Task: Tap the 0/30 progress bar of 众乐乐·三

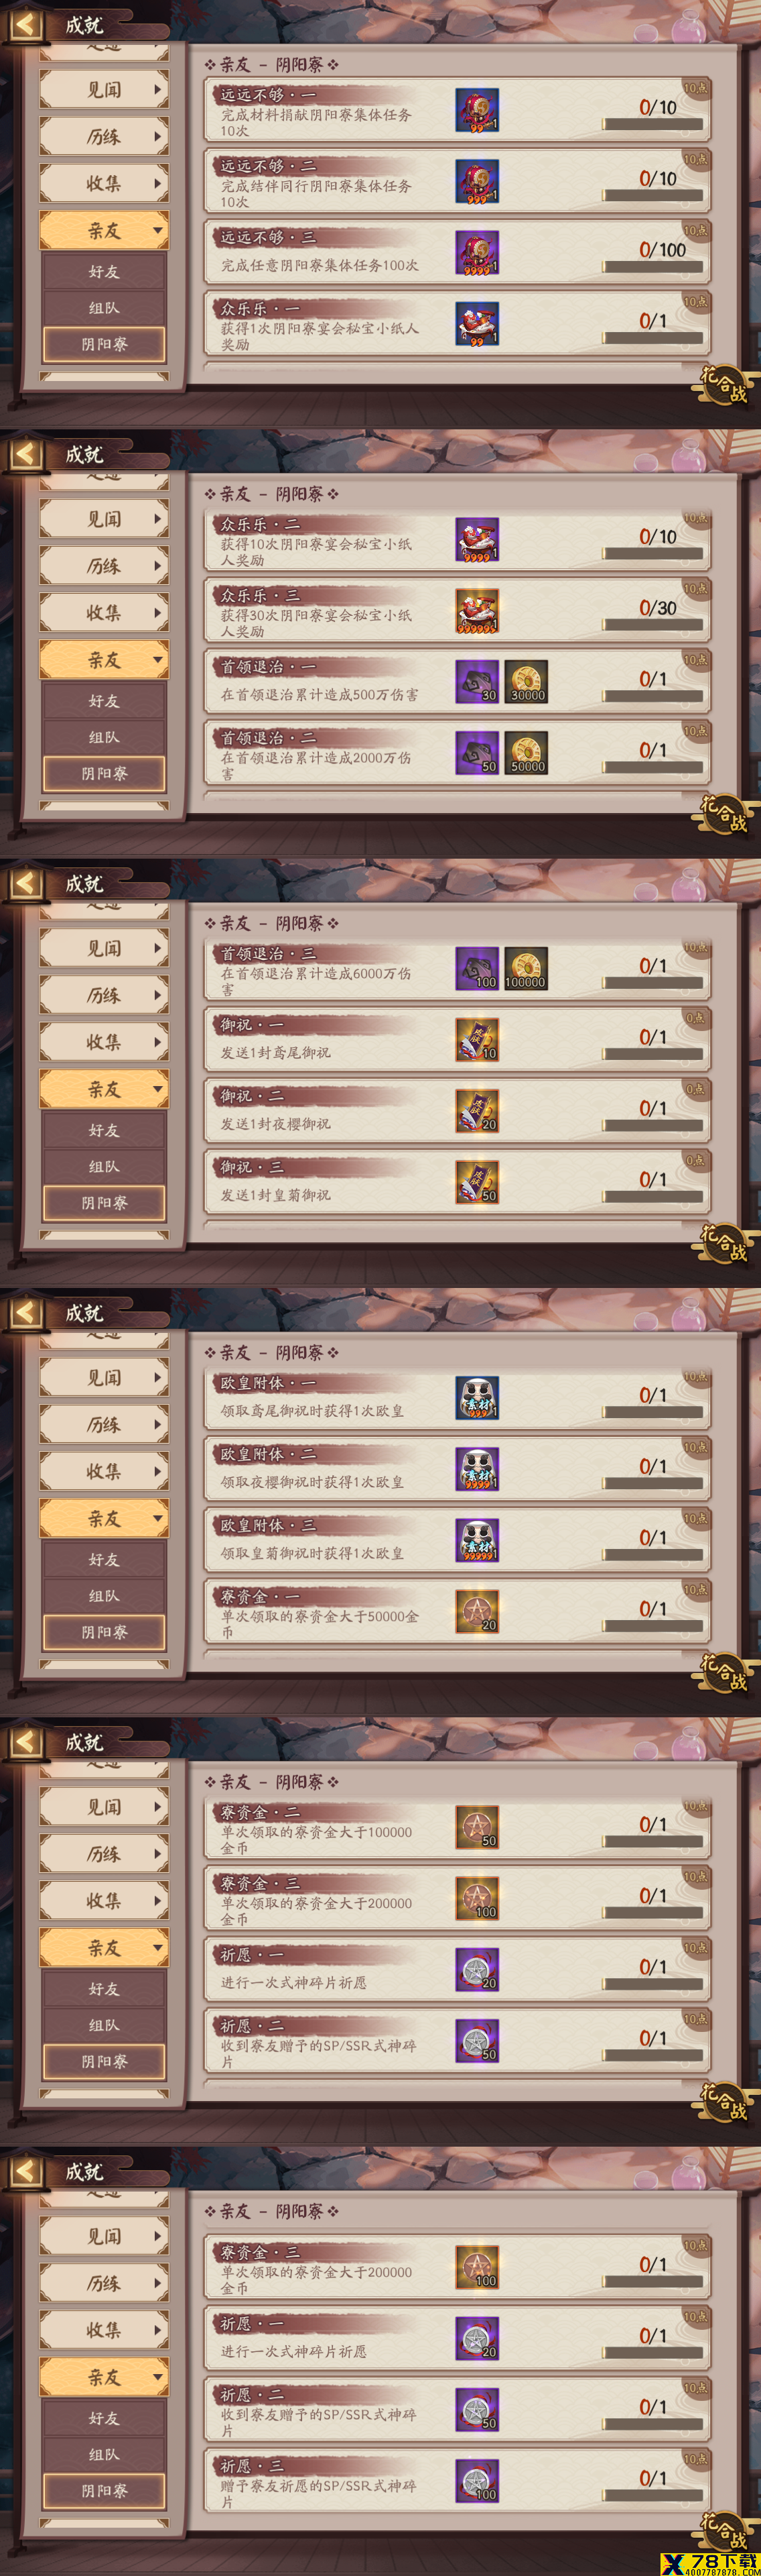Action: (653, 625)
